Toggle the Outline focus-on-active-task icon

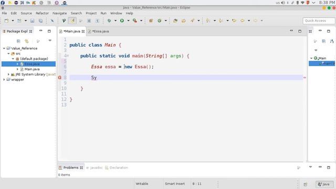pyautogui.click(x=315, y=41)
